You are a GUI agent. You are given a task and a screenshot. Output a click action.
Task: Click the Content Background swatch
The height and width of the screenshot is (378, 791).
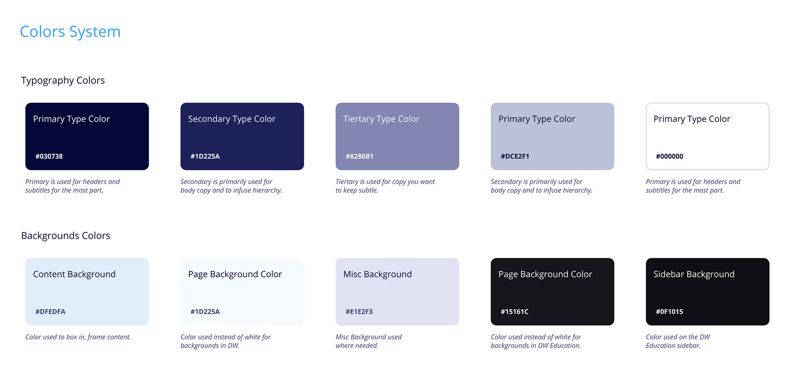[87, 292]
